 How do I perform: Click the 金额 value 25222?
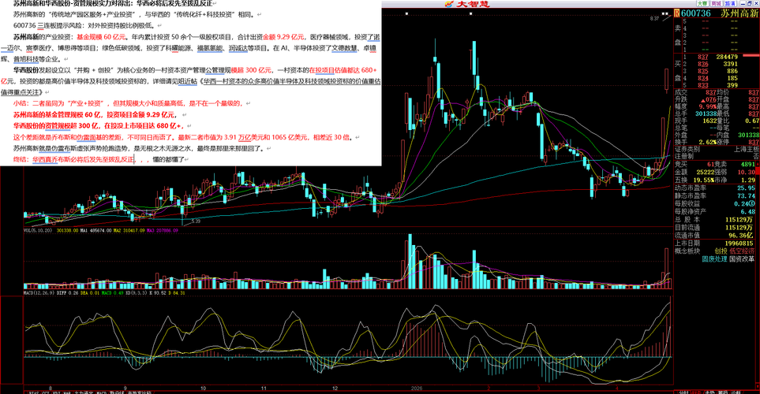707,173
